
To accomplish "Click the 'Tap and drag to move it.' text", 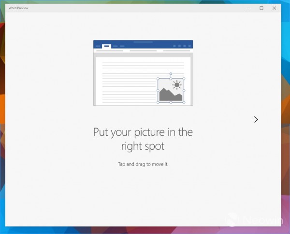I will [143, 164].
